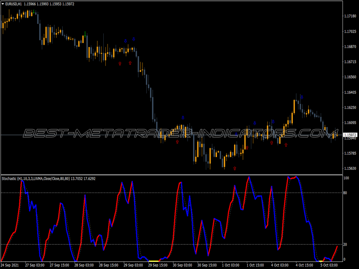The image size is (359, 269).
Task: Click the 27 Sep 03:00 time label
Action: pyautogui.click(x=35, y=265)
